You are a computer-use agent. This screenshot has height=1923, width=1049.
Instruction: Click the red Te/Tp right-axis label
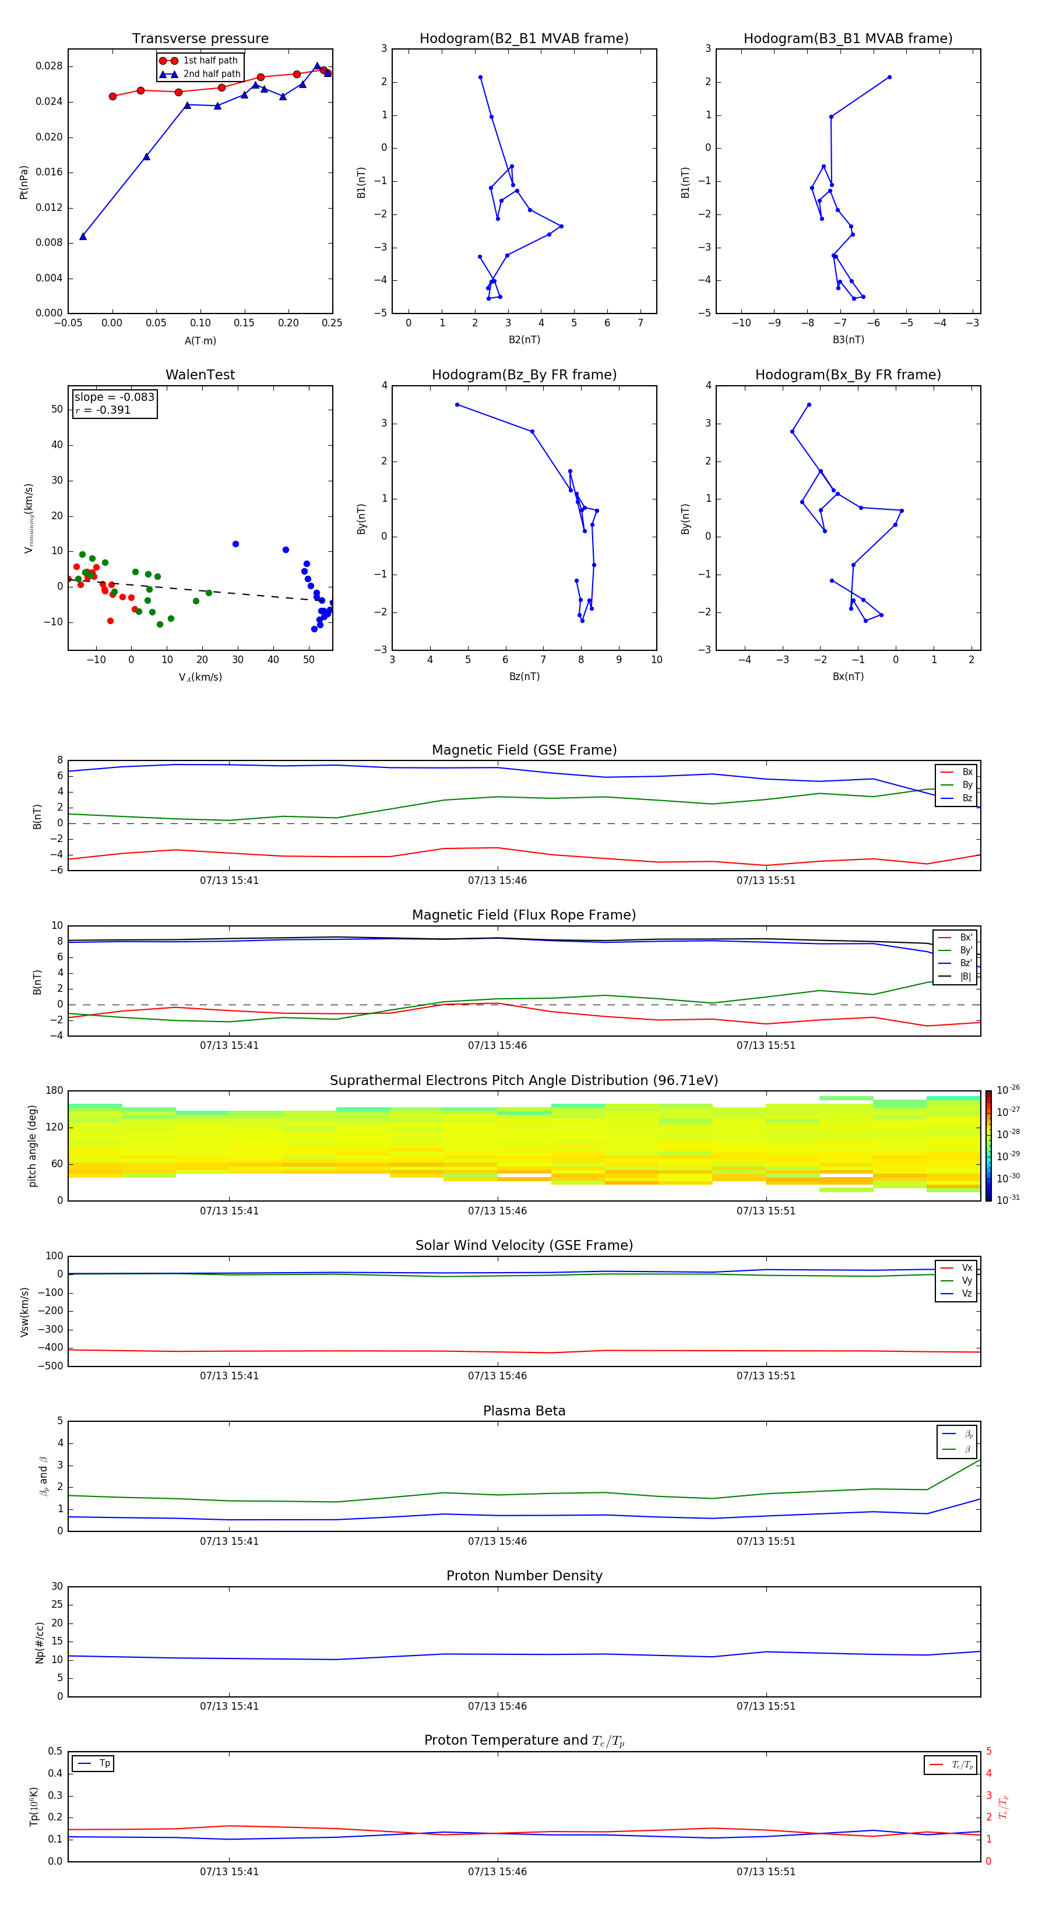click(x=1004, y=1806)
